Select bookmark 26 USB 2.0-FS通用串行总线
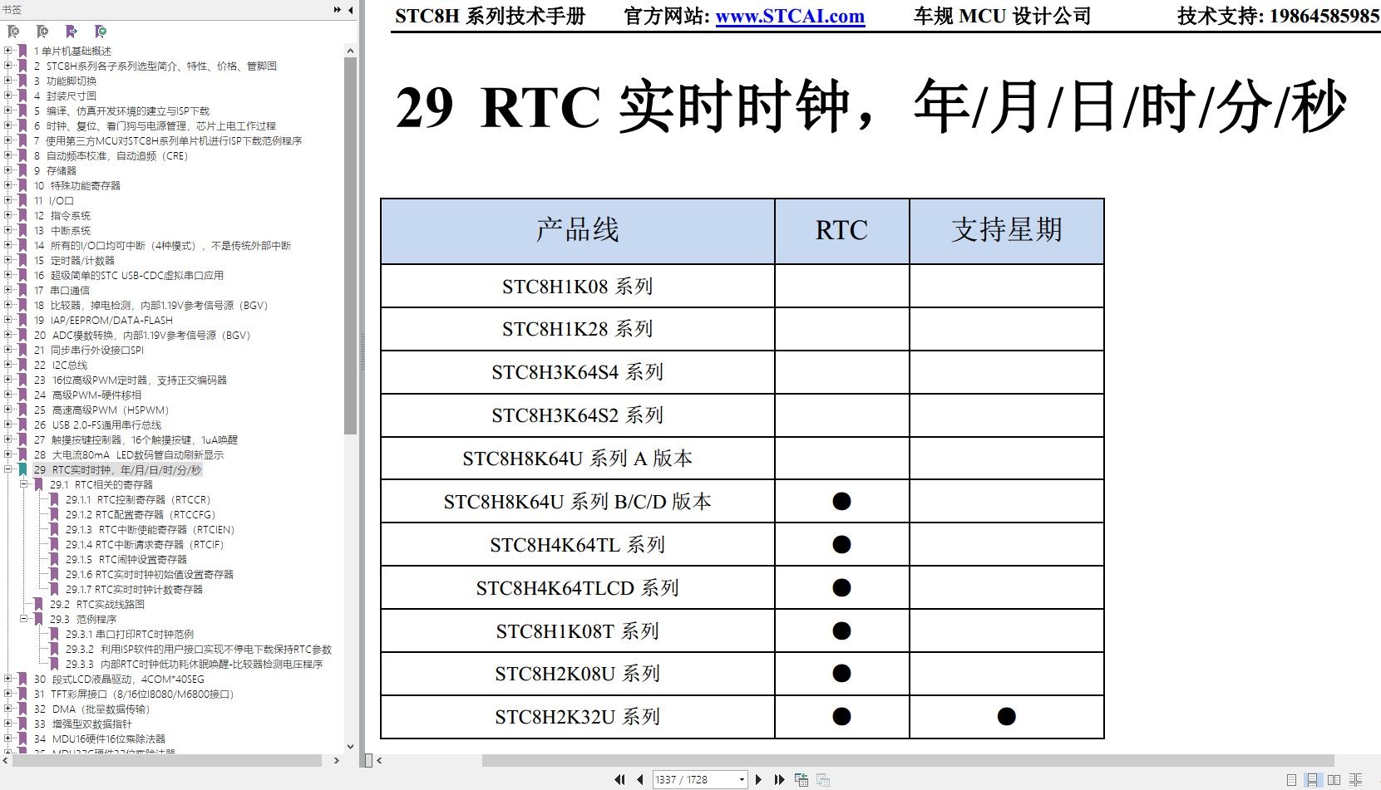 coord(98,425)
